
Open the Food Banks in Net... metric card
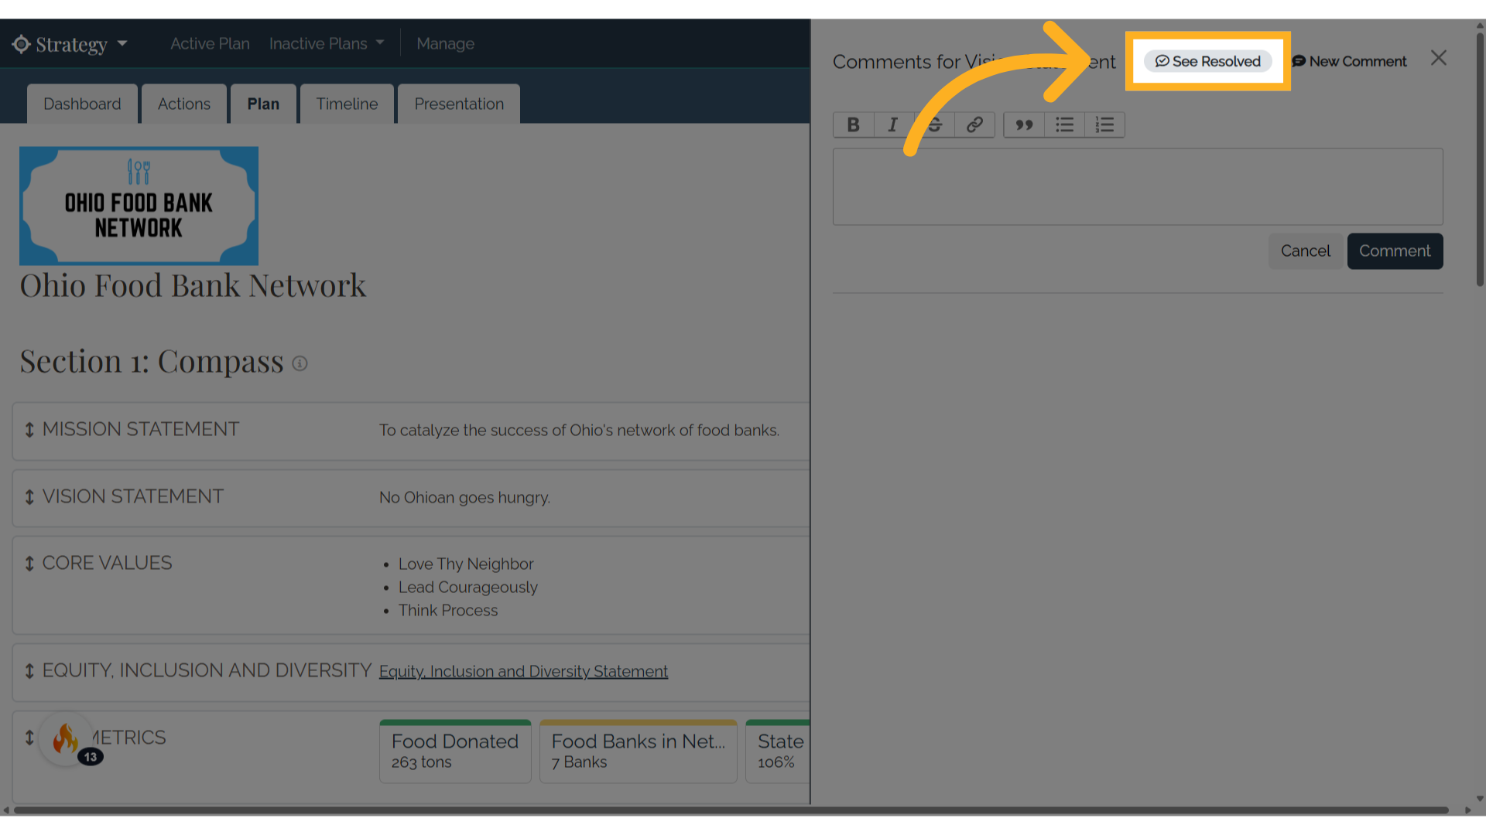[638, 751]
